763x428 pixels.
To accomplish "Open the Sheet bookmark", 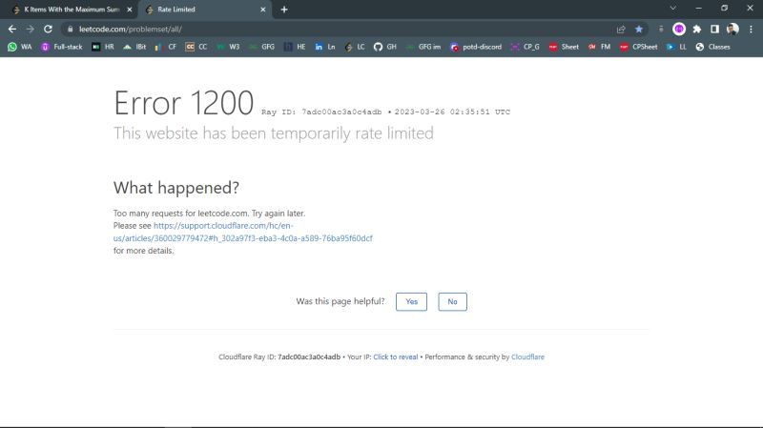I will [564, 47].
